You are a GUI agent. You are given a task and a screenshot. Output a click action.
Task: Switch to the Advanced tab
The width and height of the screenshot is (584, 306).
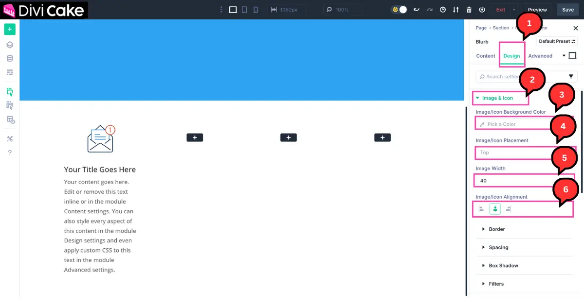tap(540, 56)
